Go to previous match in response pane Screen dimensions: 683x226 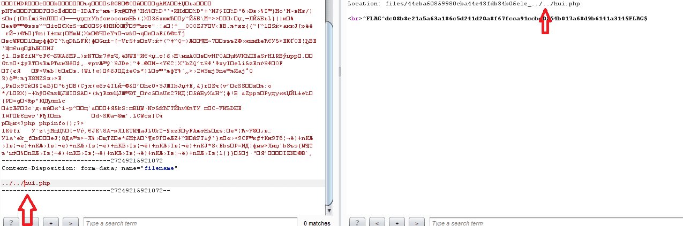[x=377, y=222]
